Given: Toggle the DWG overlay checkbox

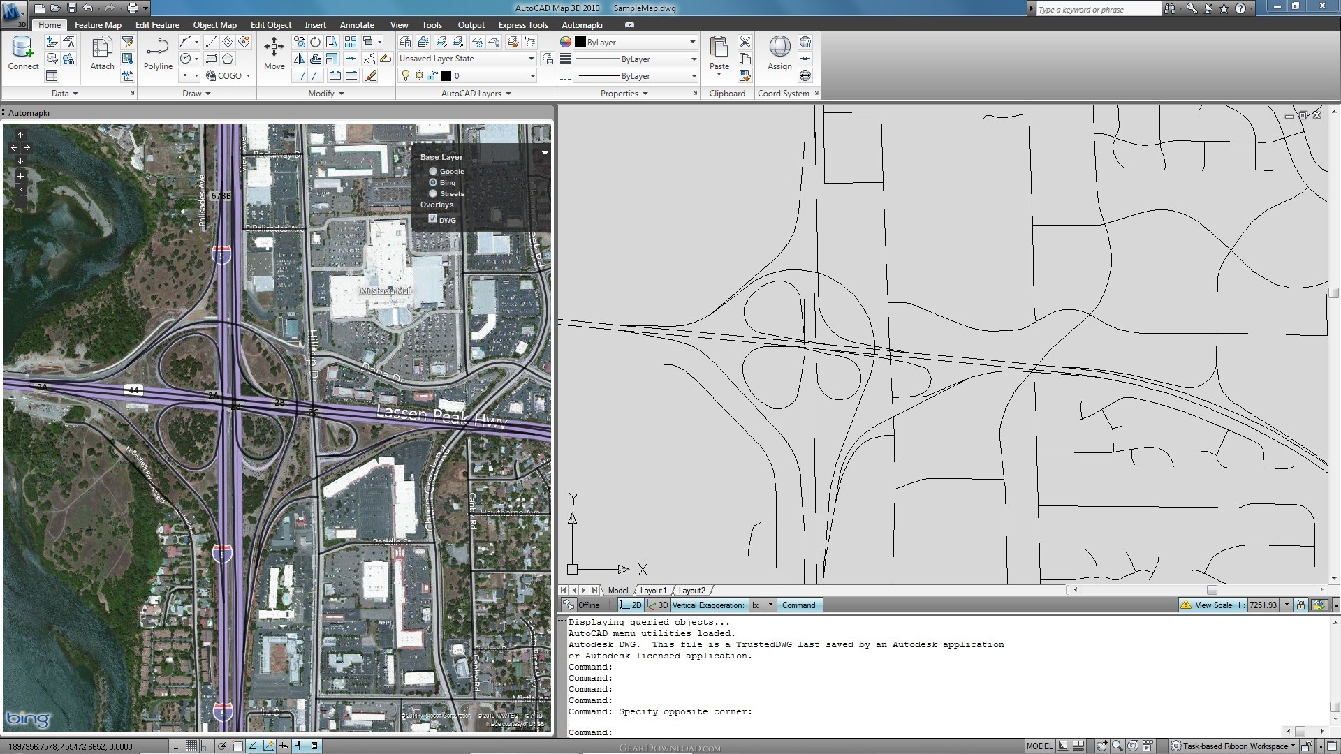Looking at the screenshot, I should point(433,219).
